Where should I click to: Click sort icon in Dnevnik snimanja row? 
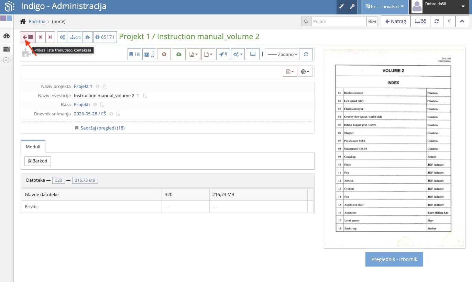118,114
